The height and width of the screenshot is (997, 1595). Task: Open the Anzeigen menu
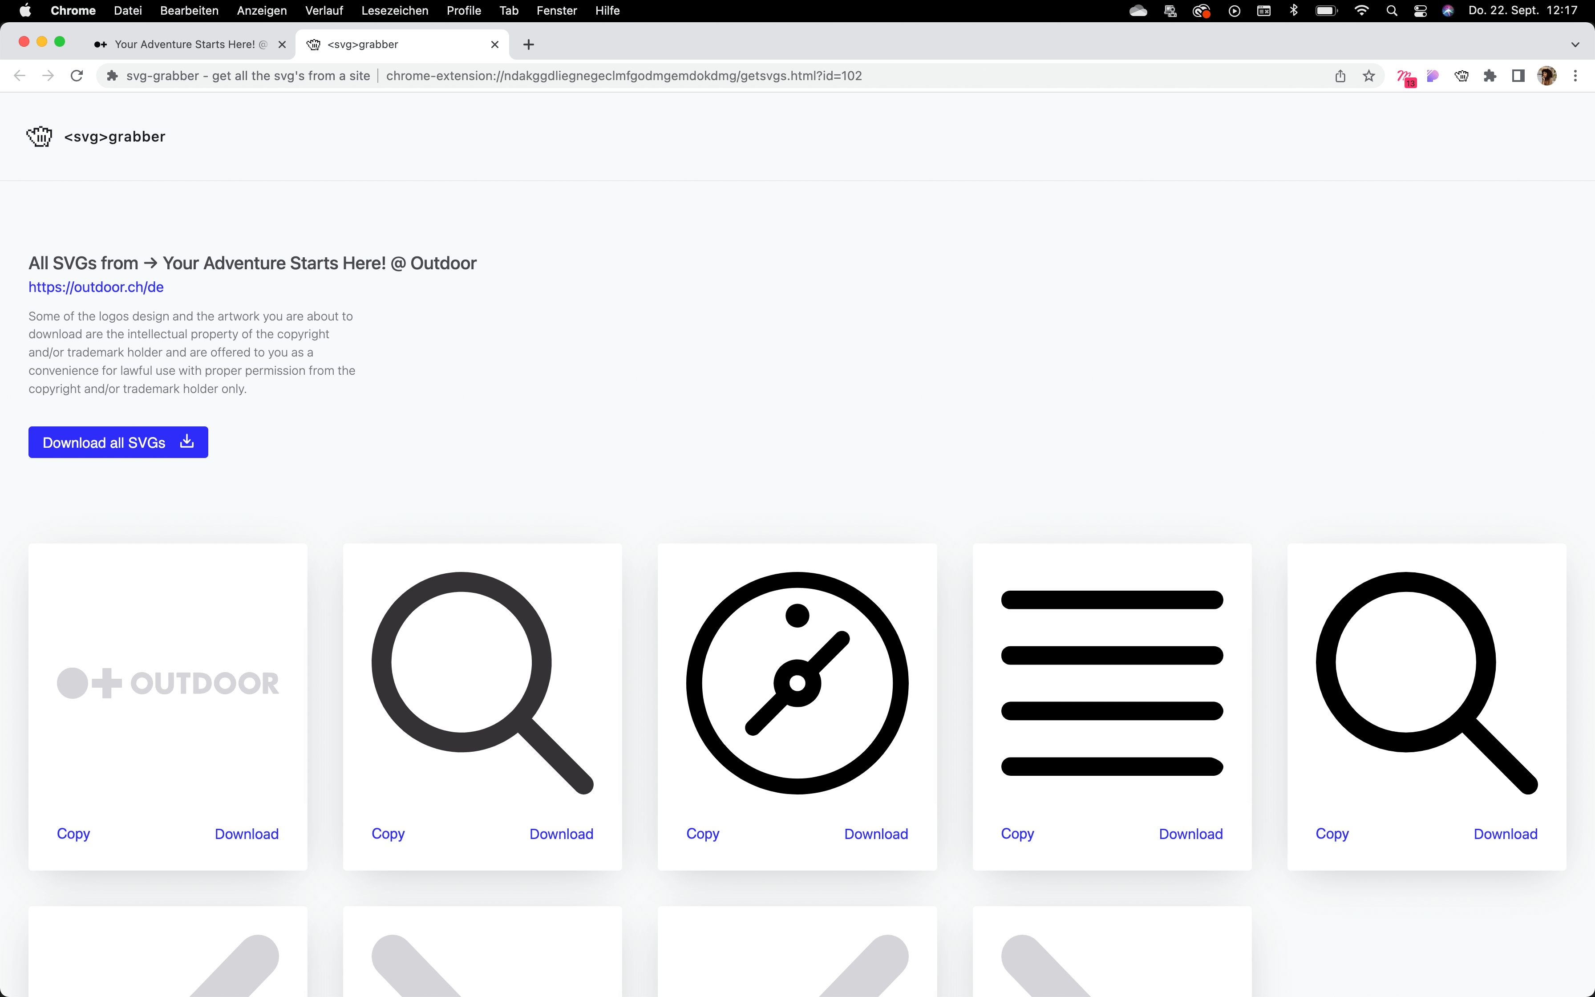262,11
